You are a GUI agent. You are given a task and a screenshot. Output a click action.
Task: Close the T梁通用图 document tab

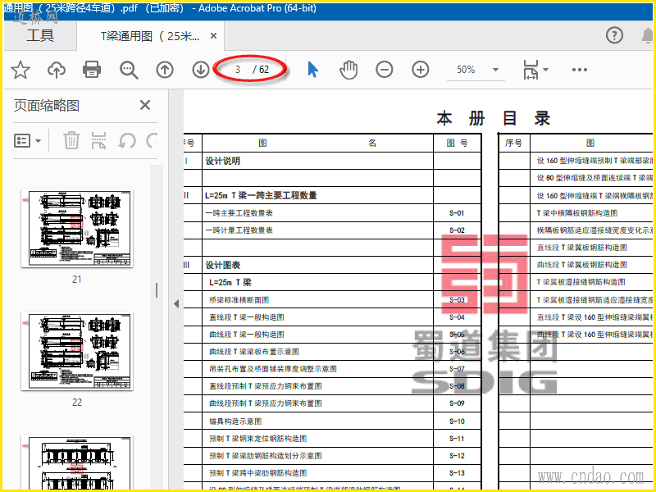[213, 36]
